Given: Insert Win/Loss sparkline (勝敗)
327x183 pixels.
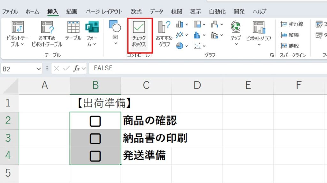Looking at the screenshot, I should (290, 46).
